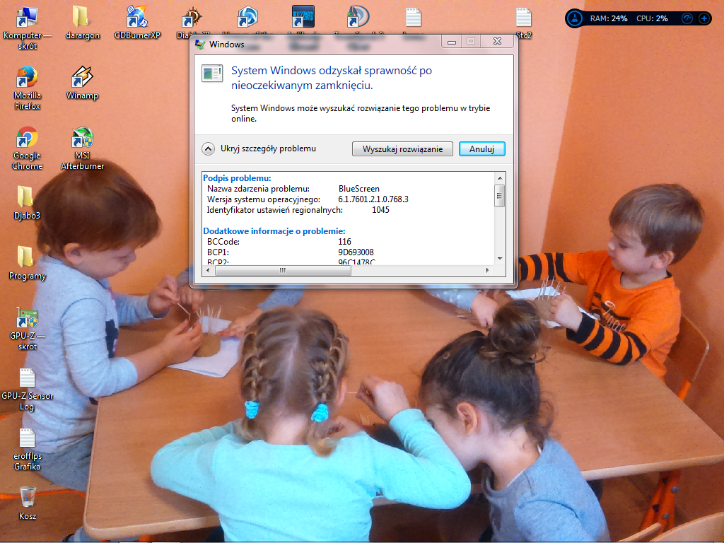Click the vertical scrollbar down arrow in details
Screen dimensions: 724x543
[x=500, y=259]
